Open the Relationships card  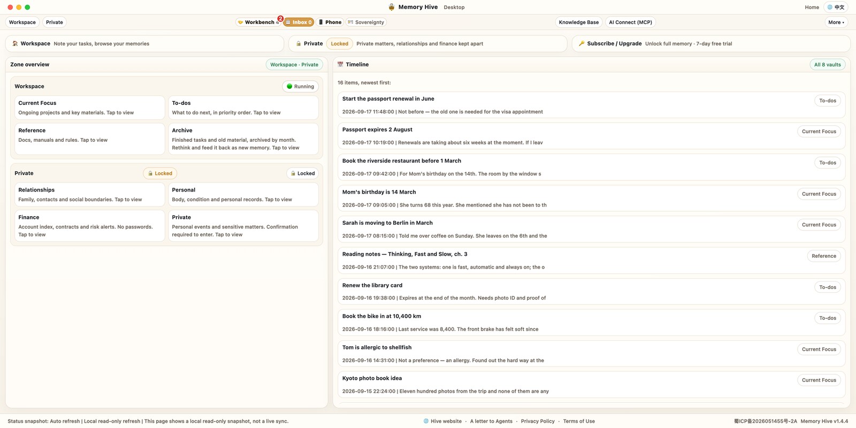[x=89, y=195]
